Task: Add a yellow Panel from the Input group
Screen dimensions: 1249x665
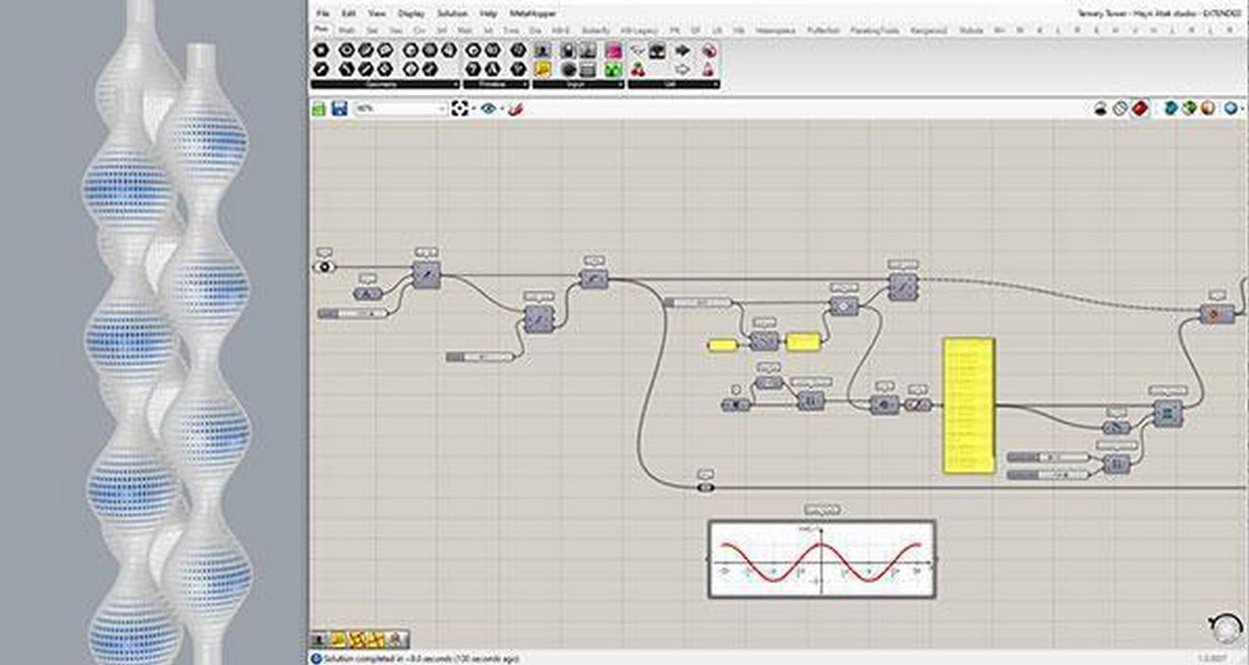Action: pyautogui.click(x=543, y=69)
